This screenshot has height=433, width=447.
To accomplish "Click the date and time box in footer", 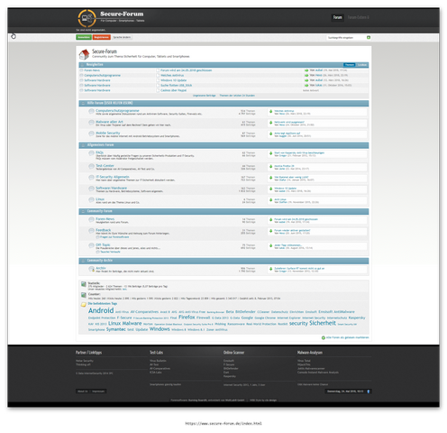I will pos(345,392).
